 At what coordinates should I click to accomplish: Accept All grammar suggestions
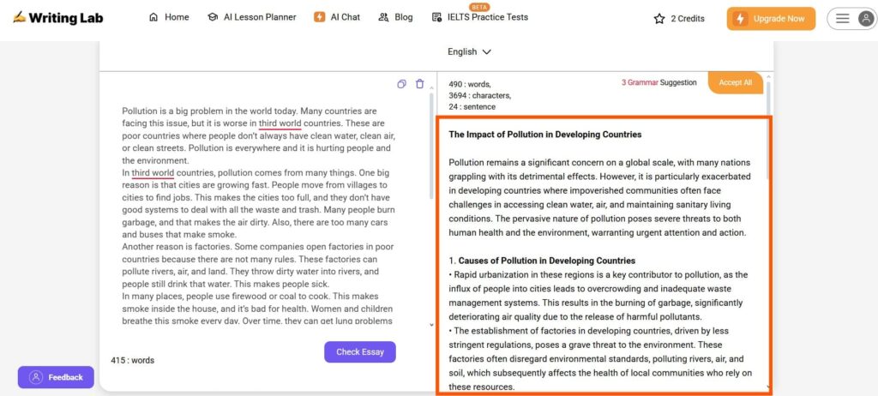[x=735, y=82]
